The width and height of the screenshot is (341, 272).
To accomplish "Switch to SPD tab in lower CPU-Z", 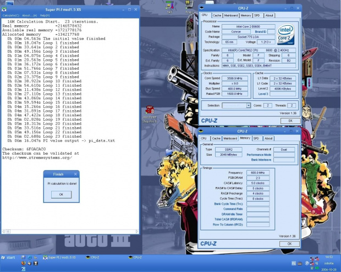I will [x=256, y=138].
